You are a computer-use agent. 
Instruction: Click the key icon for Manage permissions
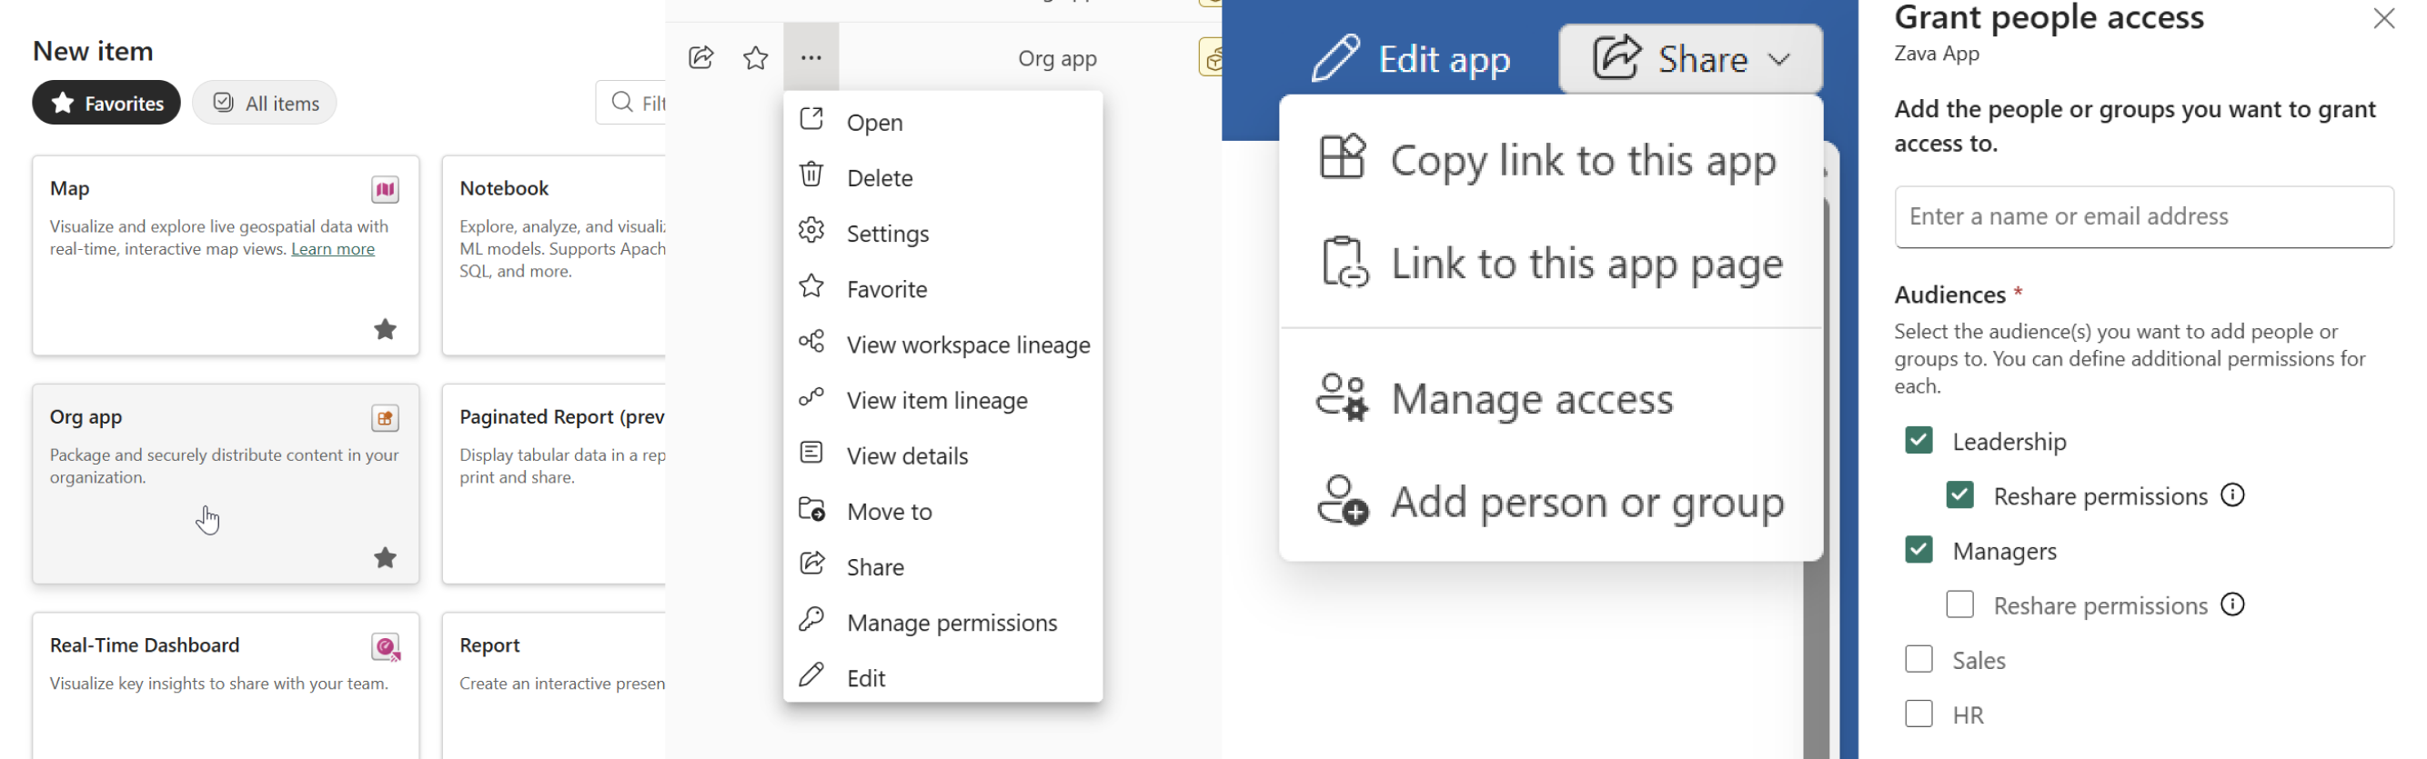click(811, 620)
